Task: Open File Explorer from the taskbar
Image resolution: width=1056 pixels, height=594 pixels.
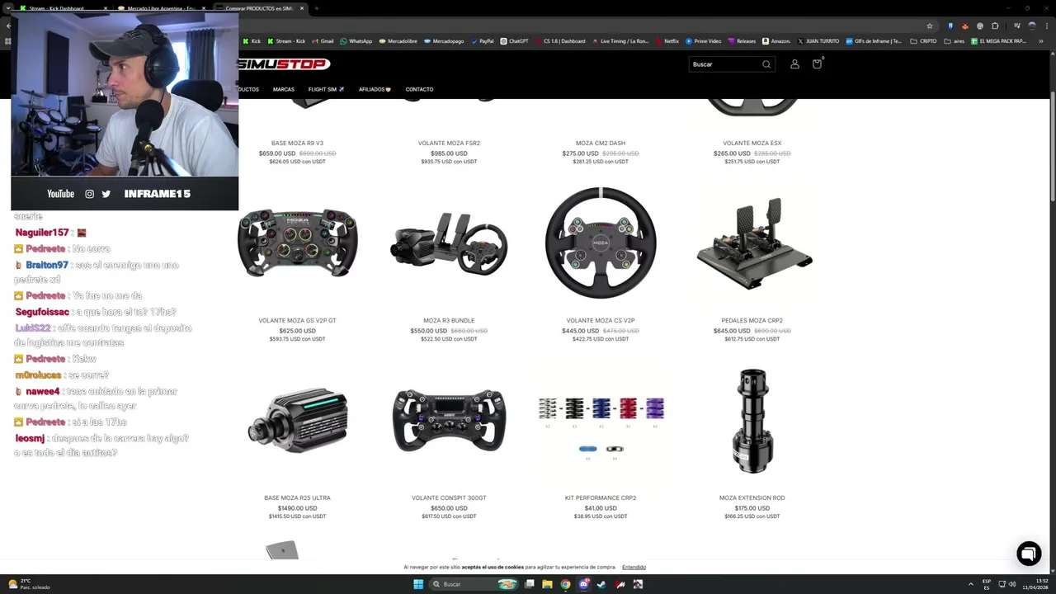Action: [x=547, y=584]
